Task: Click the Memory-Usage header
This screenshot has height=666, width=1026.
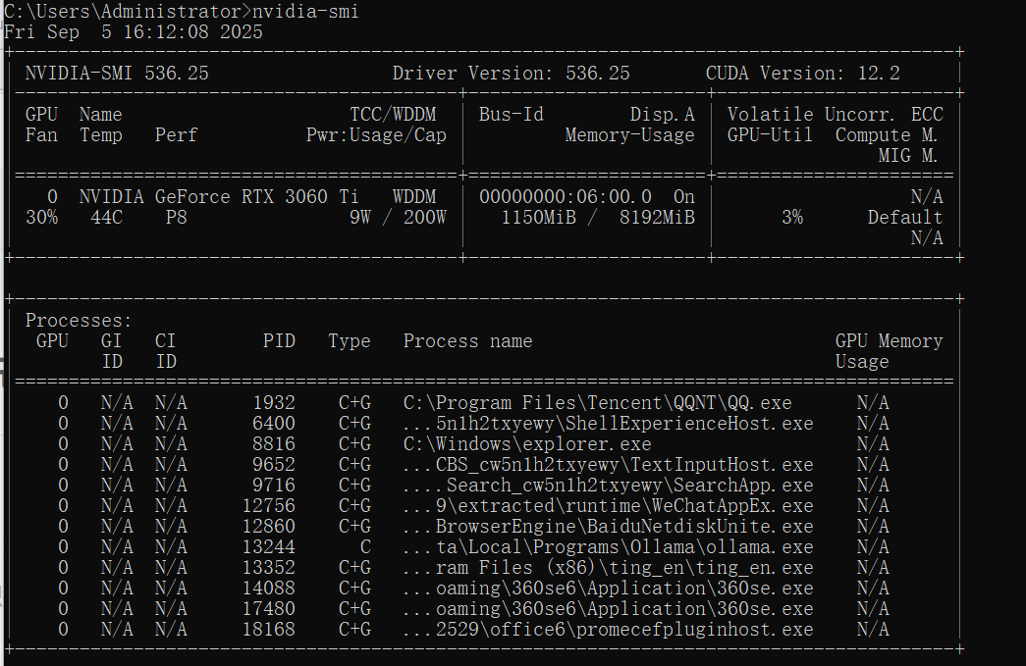Action: point(629,135)
